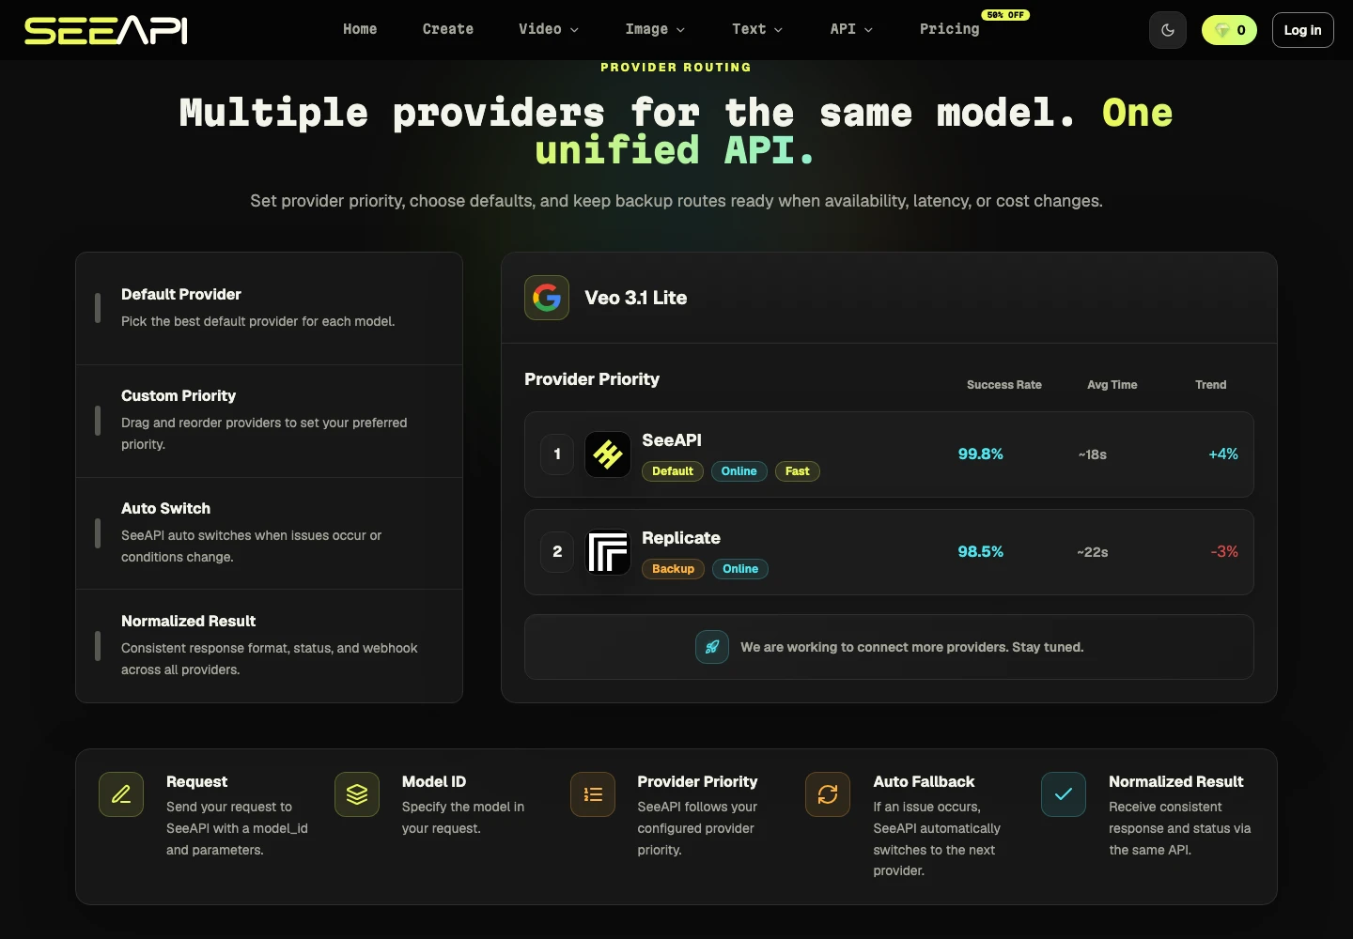
Task: Toggle dark mode with the moon icon
Action: pos(1168,30)
